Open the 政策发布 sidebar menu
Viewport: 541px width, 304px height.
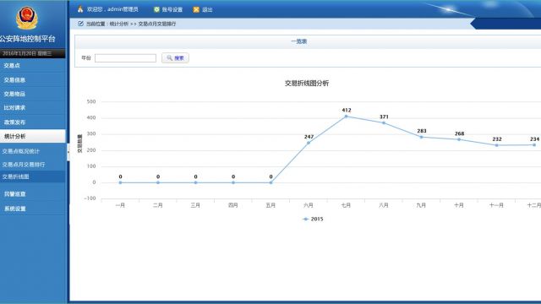pos(33,122)
